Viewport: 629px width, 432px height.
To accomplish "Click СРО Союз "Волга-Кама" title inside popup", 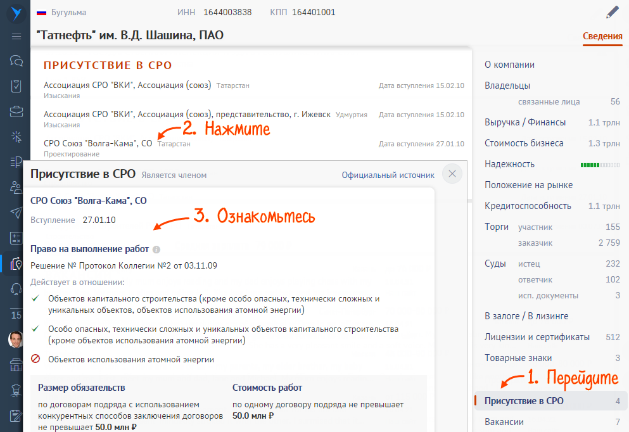I will [89, 201].
